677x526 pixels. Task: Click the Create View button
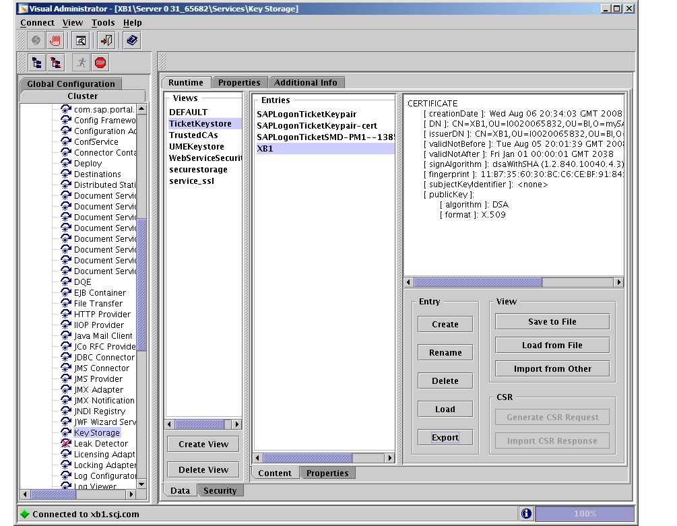(x=203, y=444)
